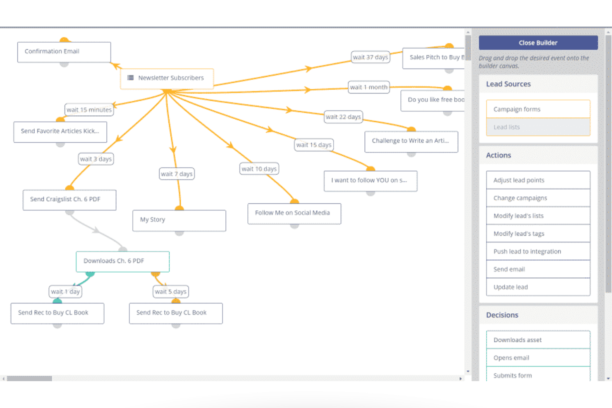Click gray bottom connector of Confirmation Email node
This screenshot has height=408, width=612.
64,64
